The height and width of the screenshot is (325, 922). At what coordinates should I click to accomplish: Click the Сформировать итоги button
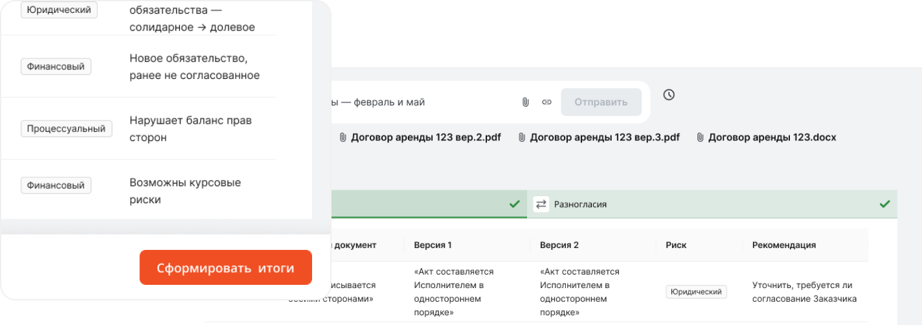click(x=225, y=268)
